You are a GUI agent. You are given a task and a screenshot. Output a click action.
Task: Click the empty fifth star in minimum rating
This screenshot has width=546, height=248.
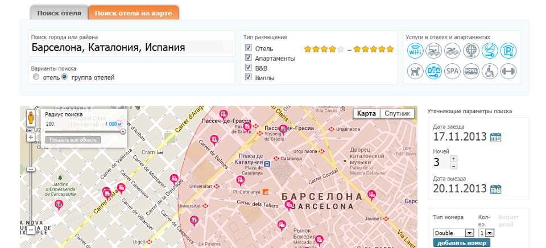click(341, 49)
